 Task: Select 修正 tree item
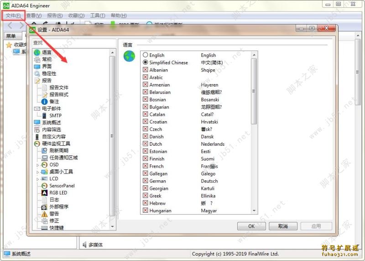(54, 221)
